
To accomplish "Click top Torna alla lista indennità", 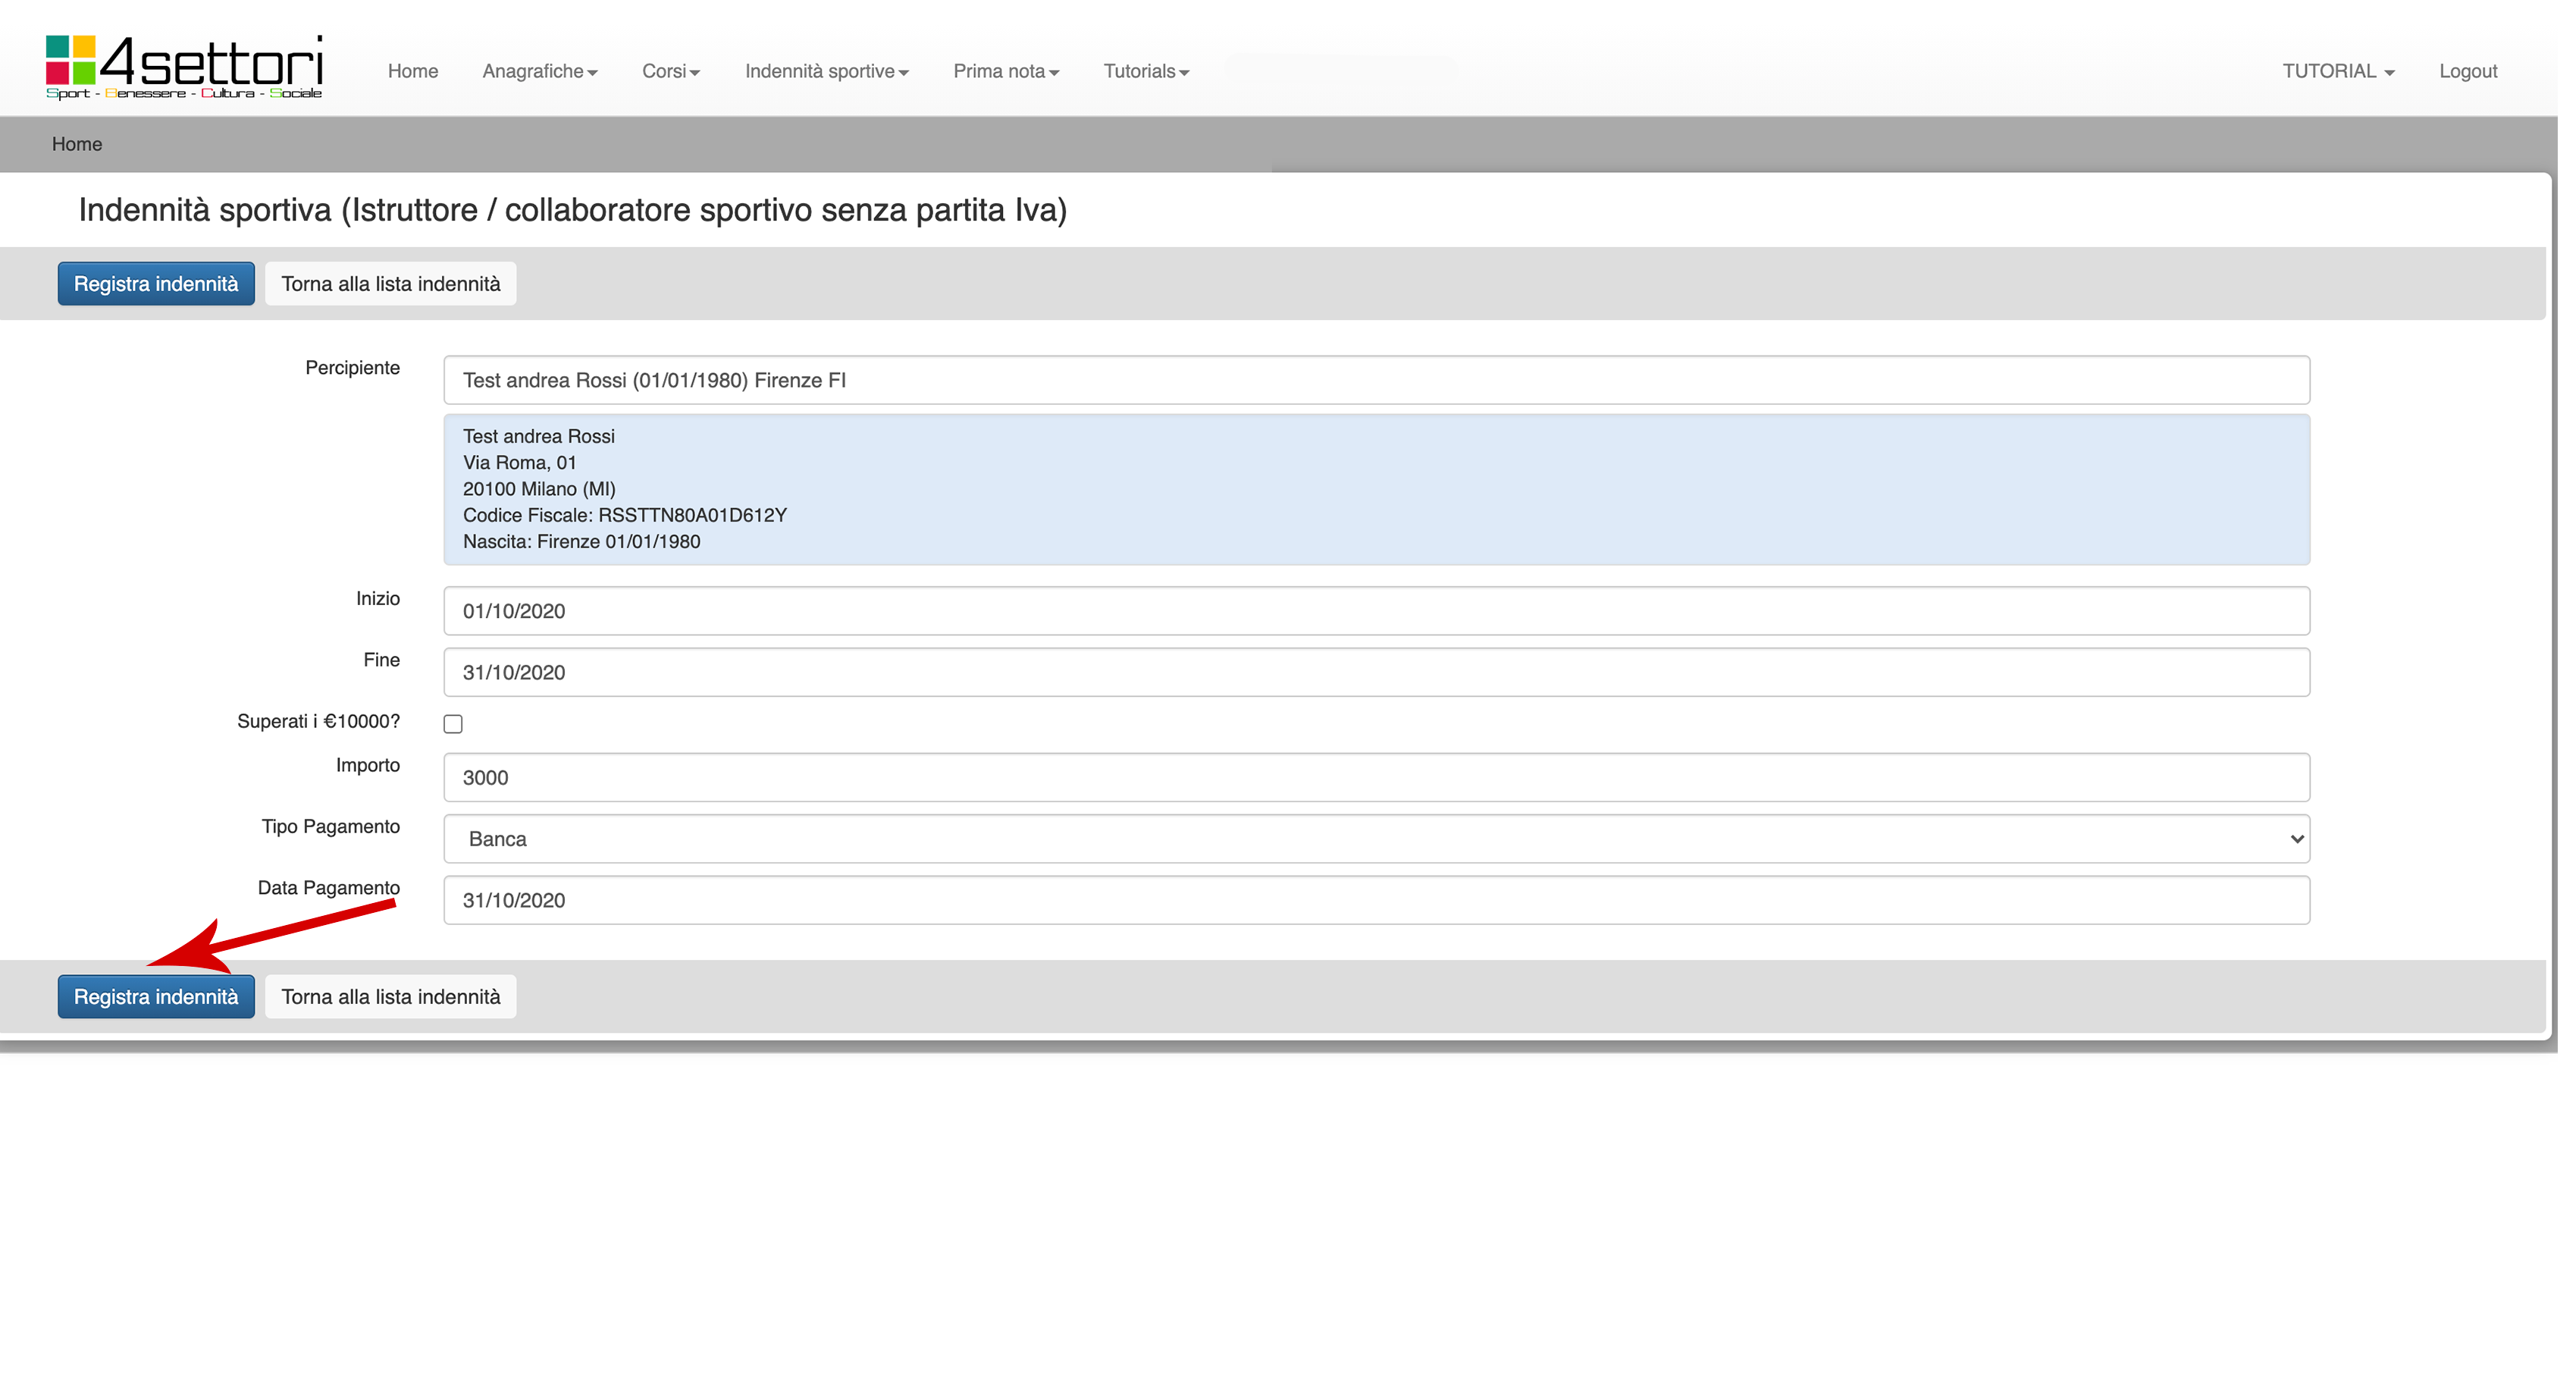I will pyautogui.click(x=390, y=284).
